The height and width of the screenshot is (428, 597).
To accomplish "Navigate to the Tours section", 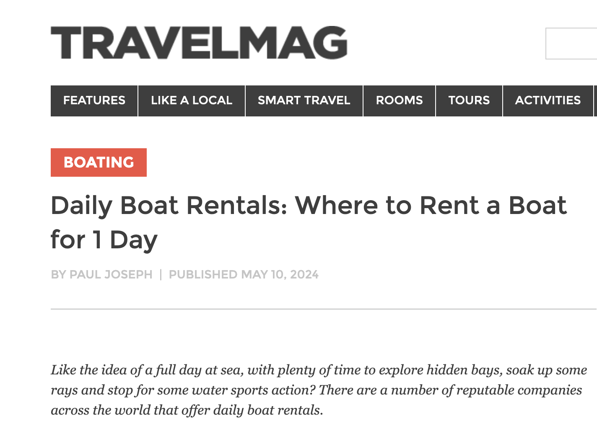I will point(469,101).
